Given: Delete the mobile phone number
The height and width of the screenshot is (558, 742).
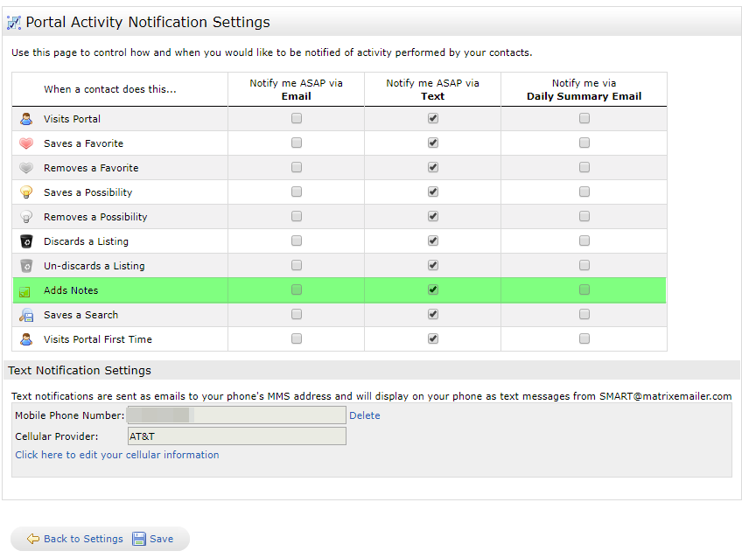Looking at the screenshot, I should click(x=364, y=415).
